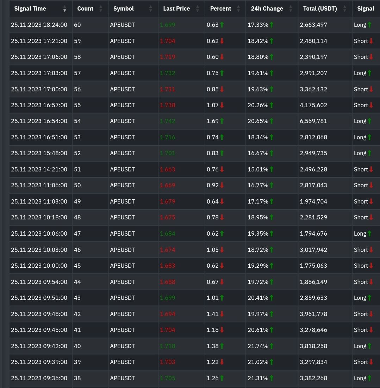Select the timestamp 25.11.2023 15:48:00
This screenshot has width=380, height=388.
[x=39, y=153]
